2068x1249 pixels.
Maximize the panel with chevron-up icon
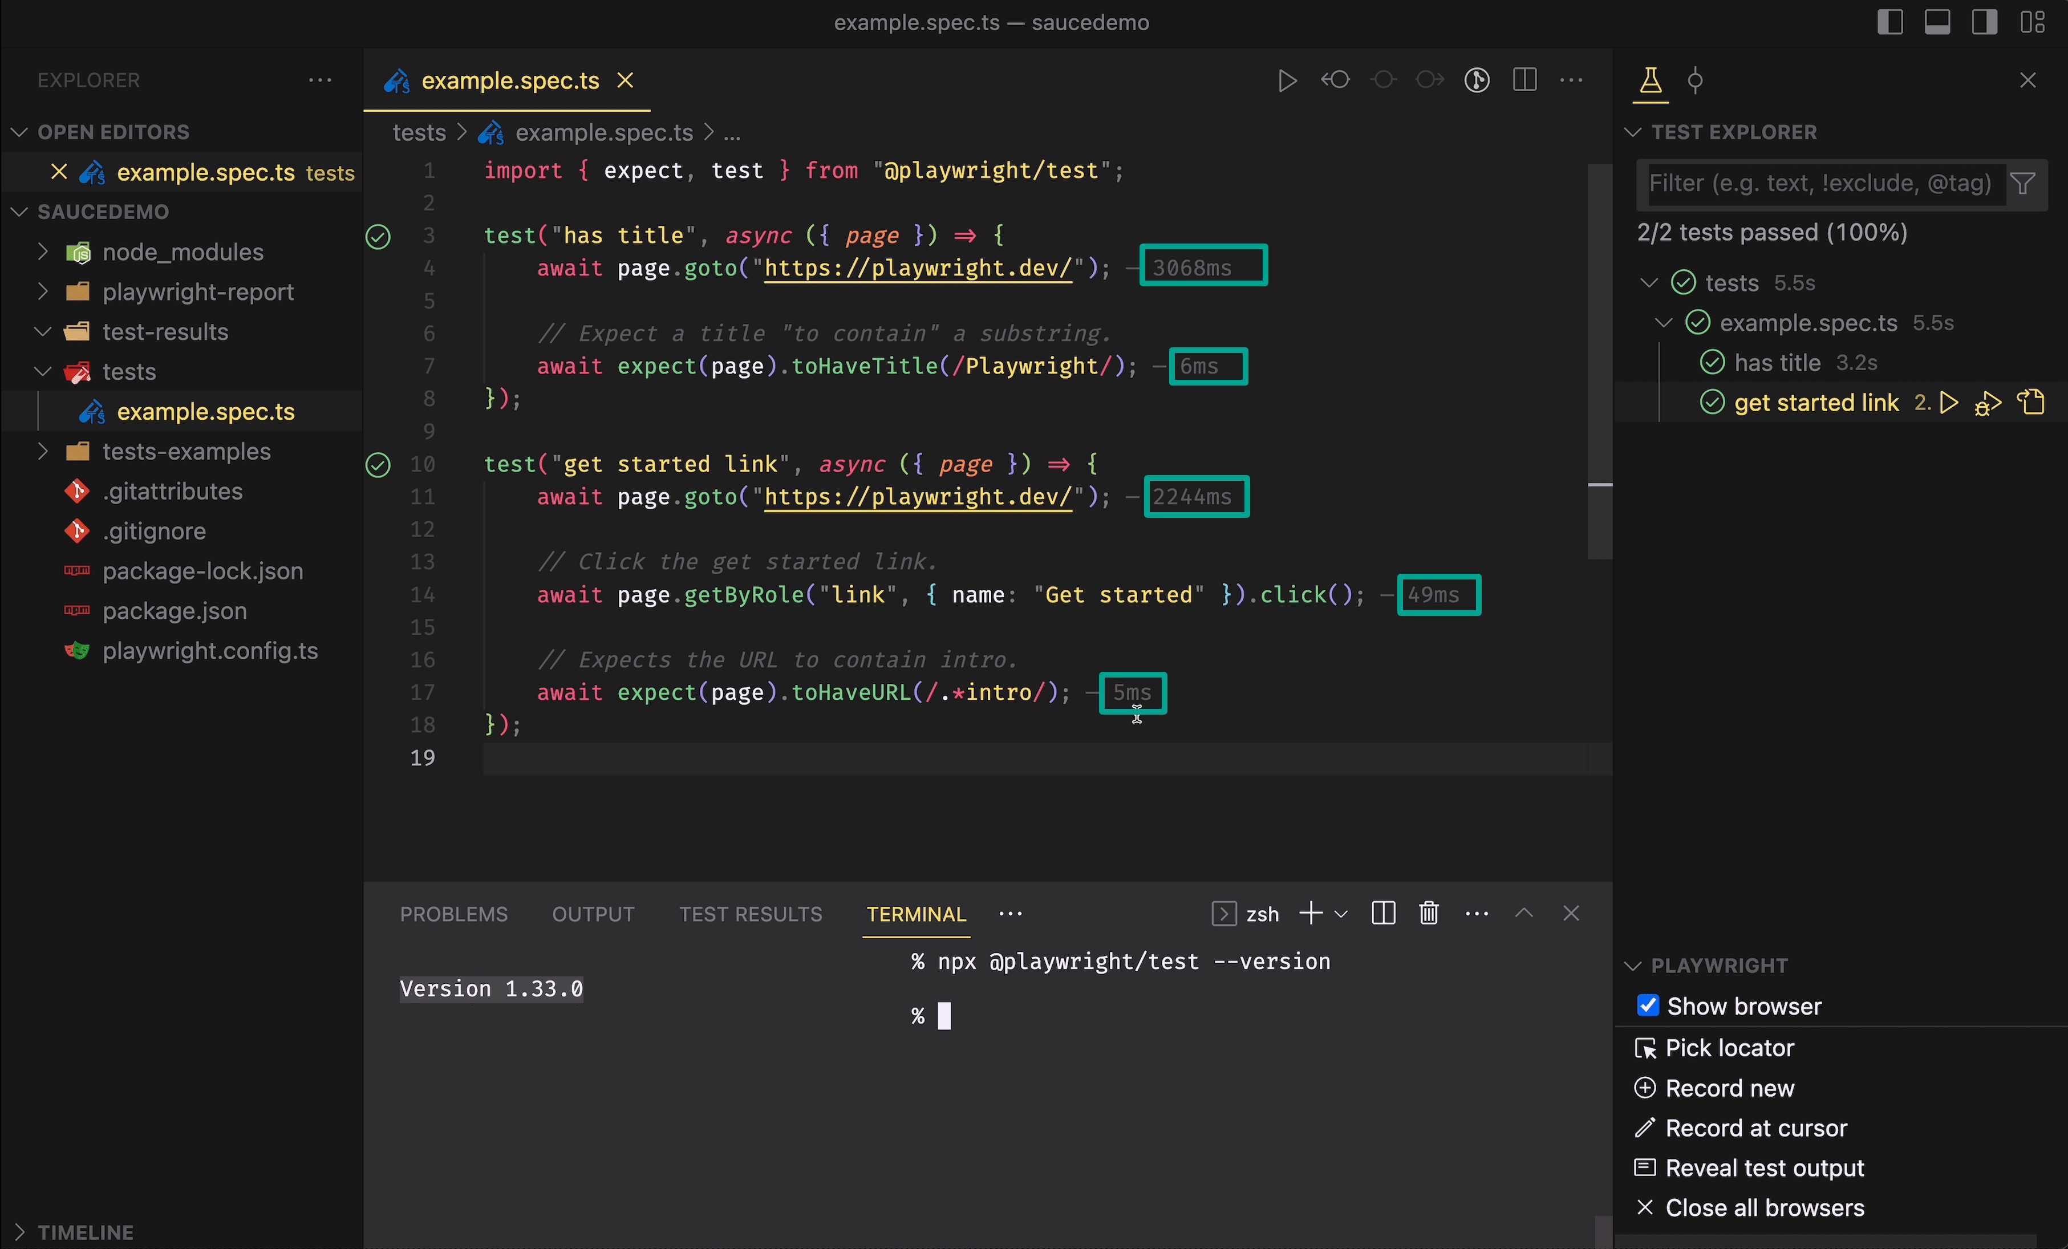1524,913
